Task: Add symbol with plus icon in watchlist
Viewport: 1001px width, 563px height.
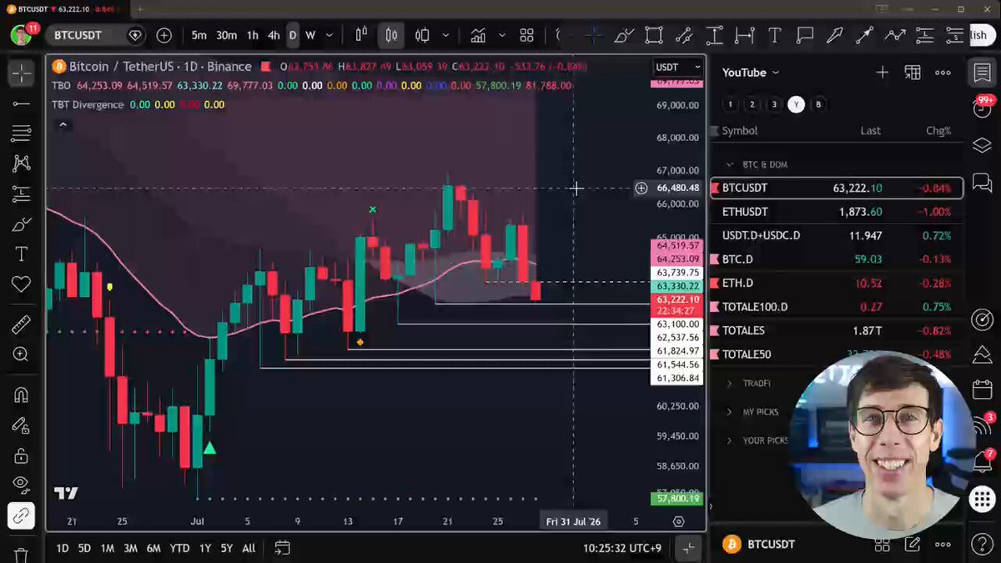Action: click(882, 73)
